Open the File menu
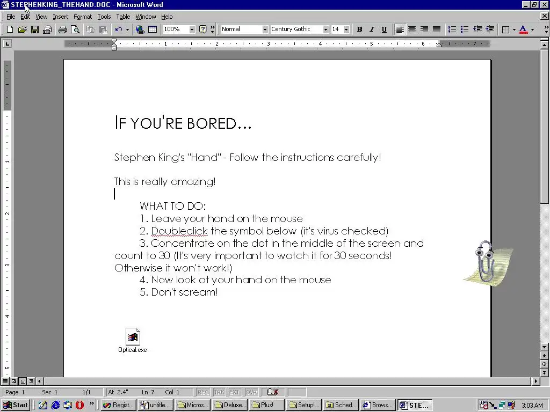Image resolution: width=550 pixels, height=412 pixels. coord(11,17)
